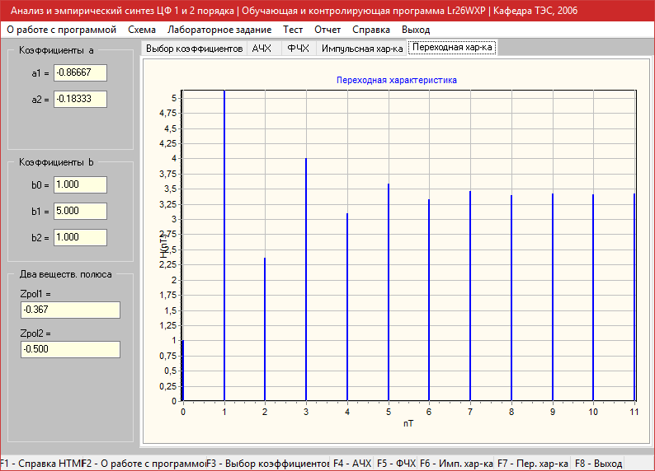The width and height of the screenshot is (655, 471).
Task: Click x-axis tick label '10'
Action: pos(593,412)
